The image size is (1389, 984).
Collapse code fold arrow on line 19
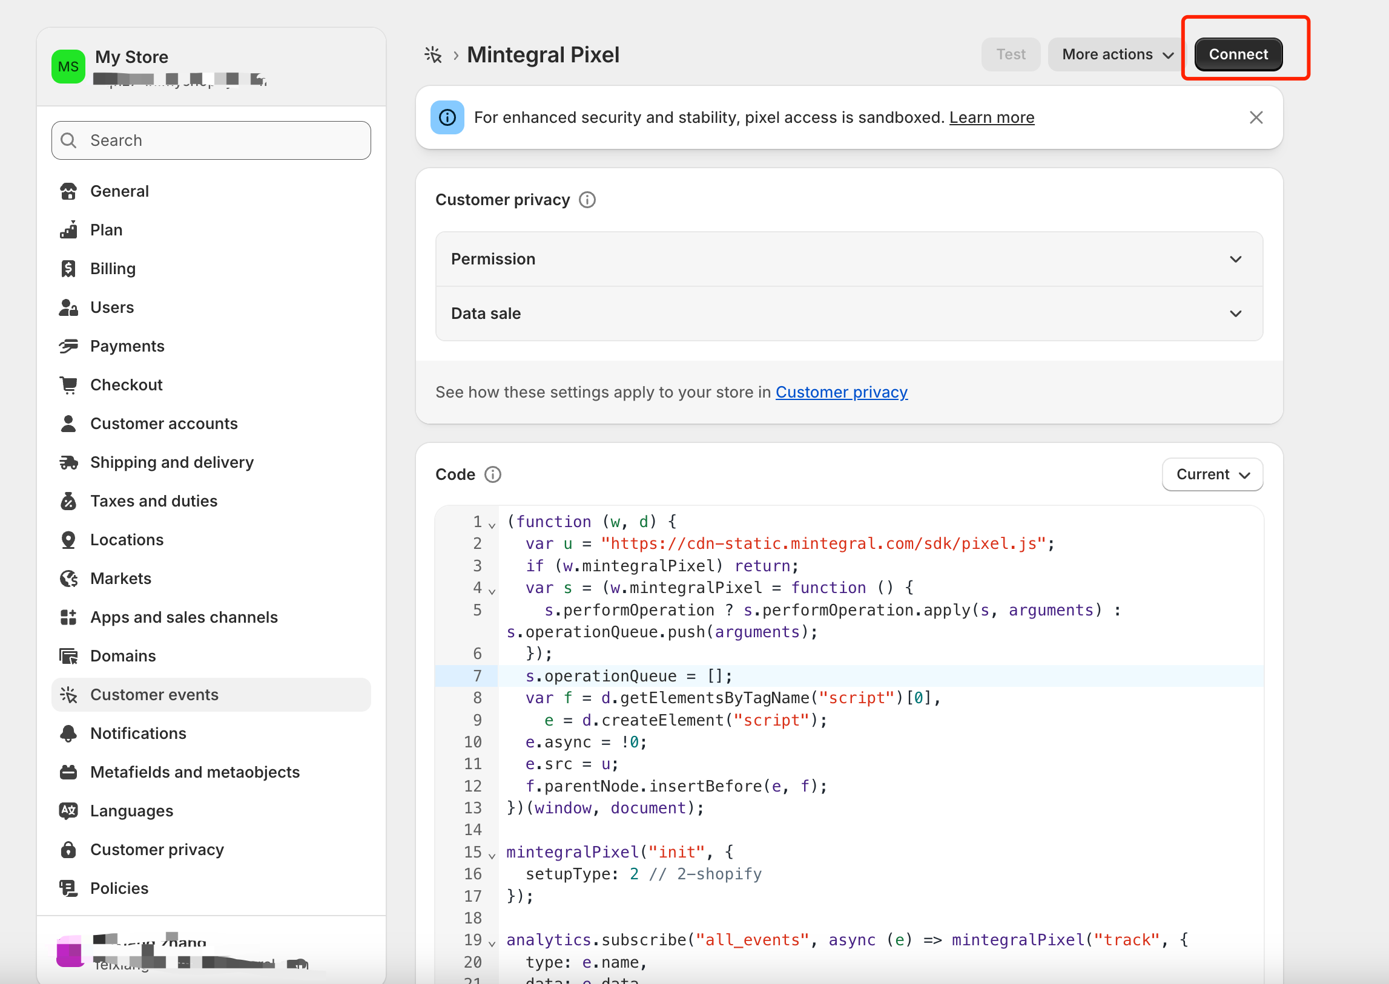492,944
